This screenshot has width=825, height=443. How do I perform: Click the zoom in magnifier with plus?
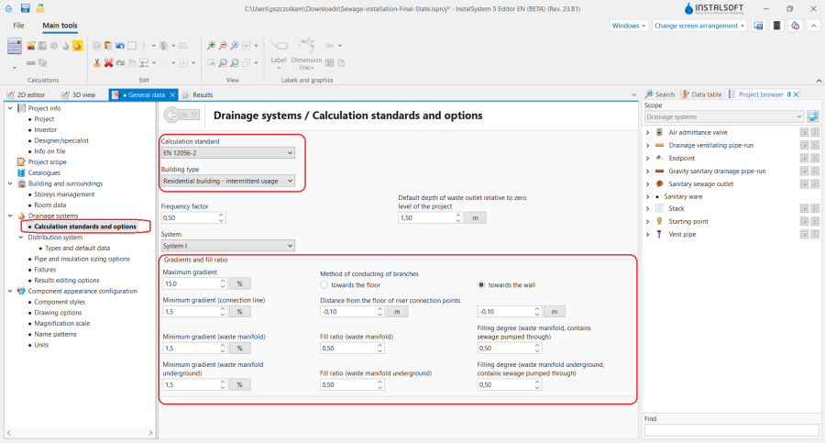pyautogui.click(x=211, y=46)
